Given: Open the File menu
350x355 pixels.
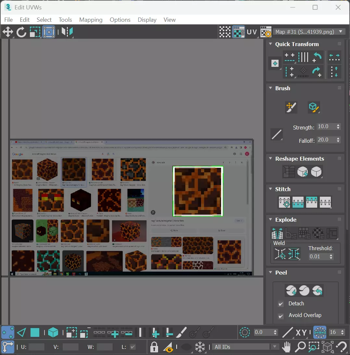Looking at the screenshot, I should 8,20.
